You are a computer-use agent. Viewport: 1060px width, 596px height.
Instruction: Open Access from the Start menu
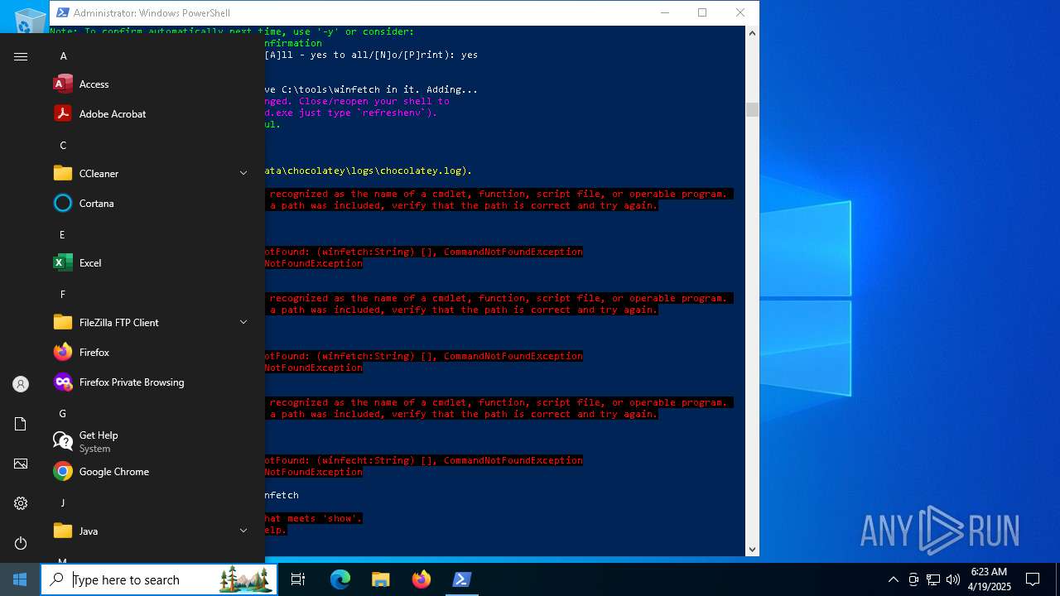point(152,84)
